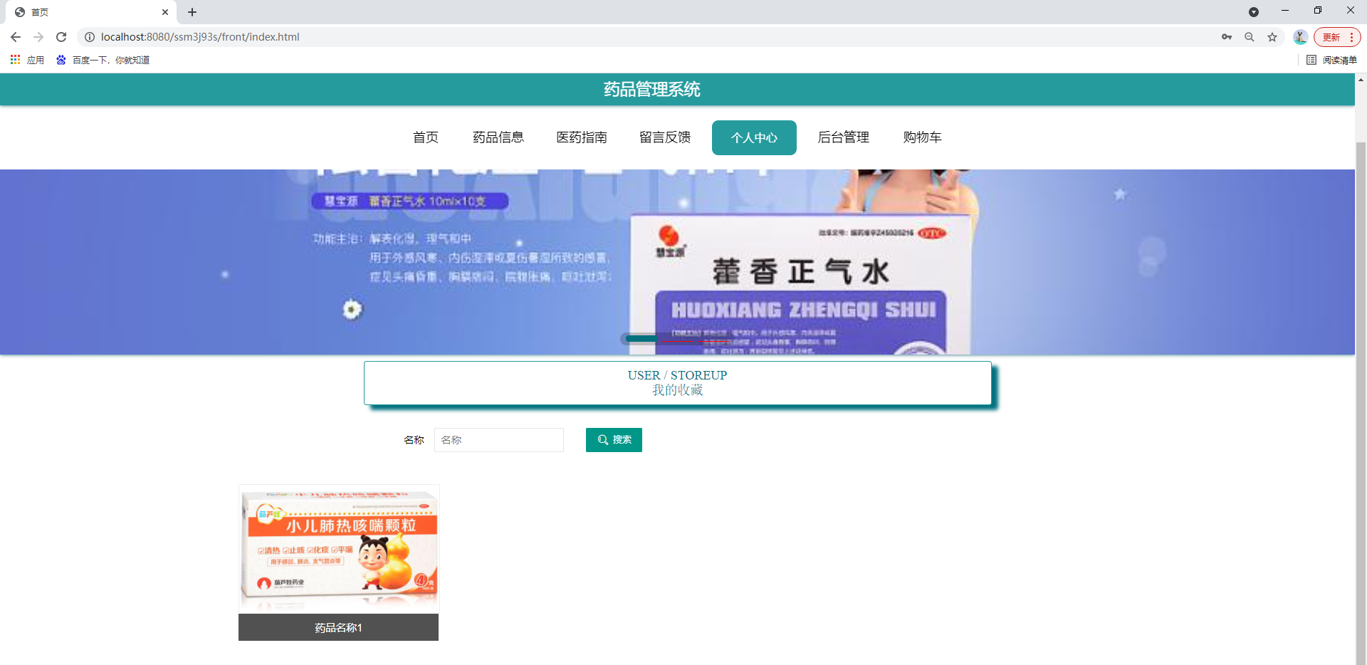Click the 名称 search input field

499,440
